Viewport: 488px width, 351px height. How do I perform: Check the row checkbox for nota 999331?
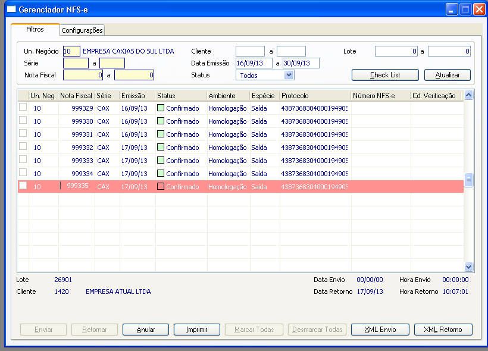click(x=23, y=133)
